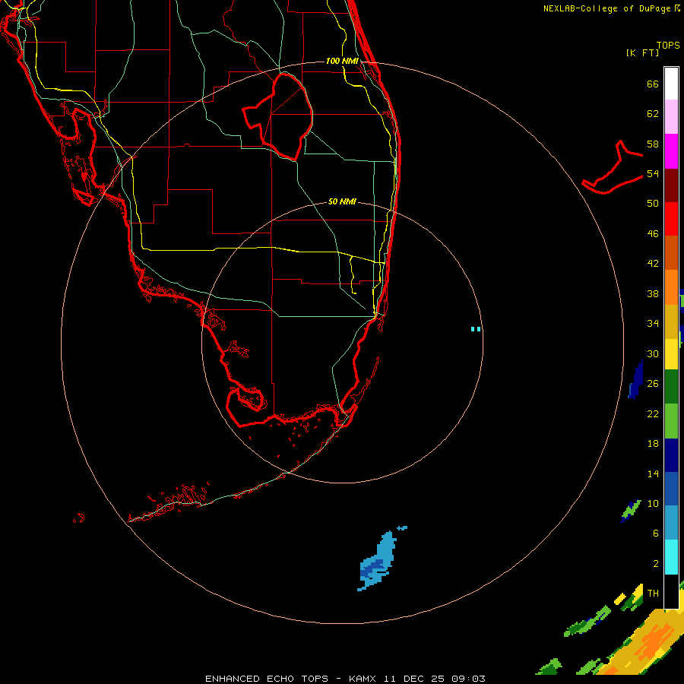
Task: Click the ENHANCED ECHO TOPS caption text
Action: pos(266,679)
